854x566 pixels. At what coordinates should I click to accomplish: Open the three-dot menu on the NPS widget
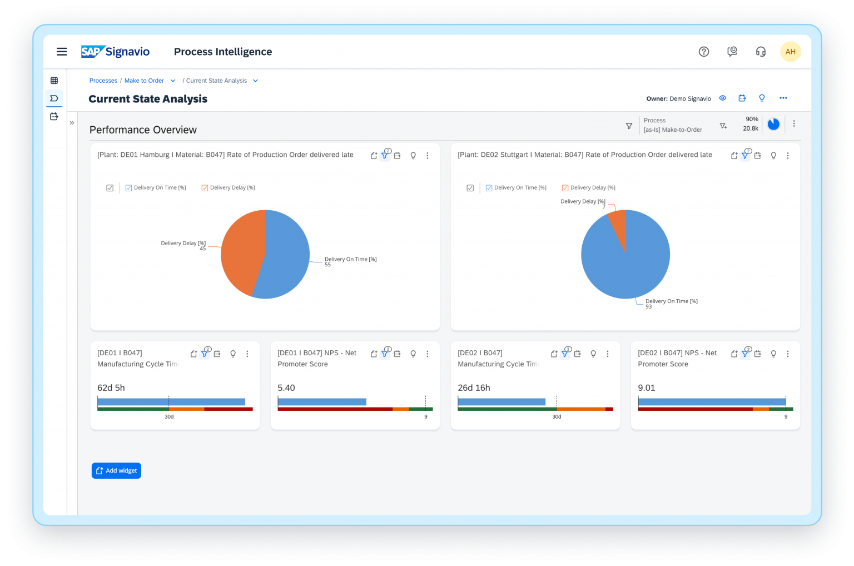[x=428, y=353]
